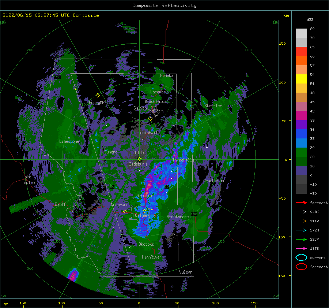329x308 pixels.
Task: Click the Limestone label
Action: 69,141
